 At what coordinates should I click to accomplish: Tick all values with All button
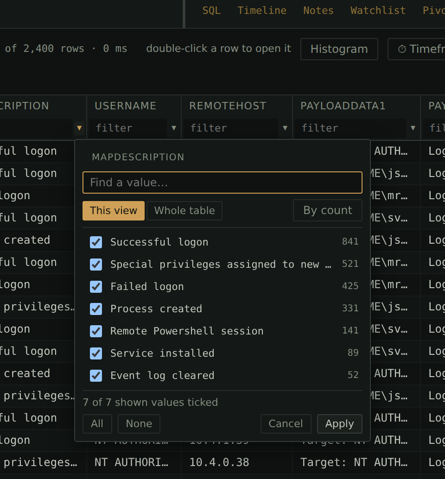point(97,424)
